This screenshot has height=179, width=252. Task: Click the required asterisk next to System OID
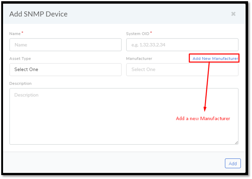151,32
